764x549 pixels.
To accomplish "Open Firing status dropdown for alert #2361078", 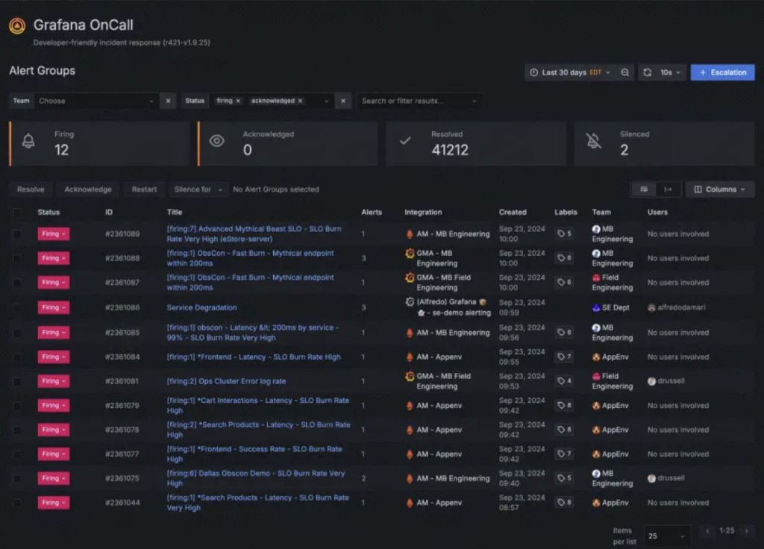I will [x=54, y=430].
